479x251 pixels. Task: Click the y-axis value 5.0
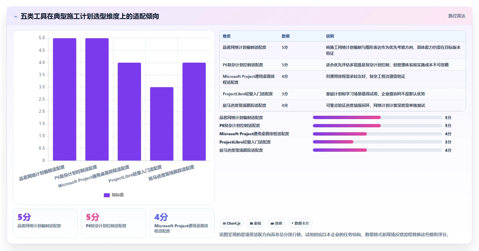[42, 38]
